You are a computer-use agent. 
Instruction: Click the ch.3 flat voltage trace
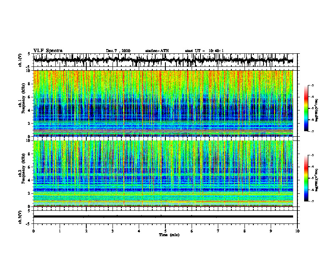coord(163,217)
